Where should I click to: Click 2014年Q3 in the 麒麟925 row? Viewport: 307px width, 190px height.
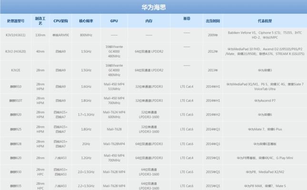(x=213, y=129)
